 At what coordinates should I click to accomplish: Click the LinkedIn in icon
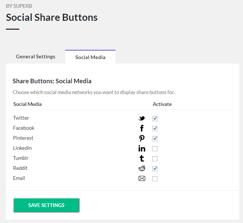142,148
